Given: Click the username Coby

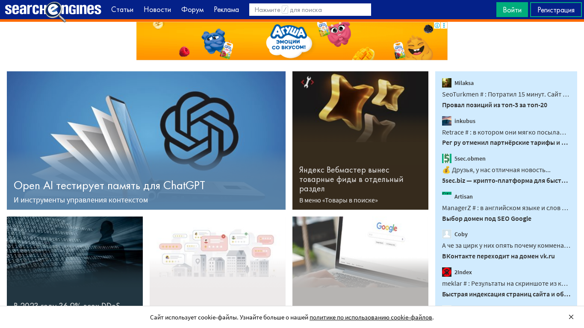Looking at the screenshot, I should [461, 234].
